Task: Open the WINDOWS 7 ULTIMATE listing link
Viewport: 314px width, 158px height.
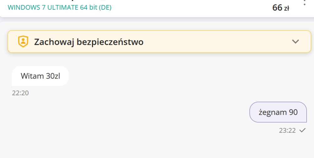Action: (59, 8)
